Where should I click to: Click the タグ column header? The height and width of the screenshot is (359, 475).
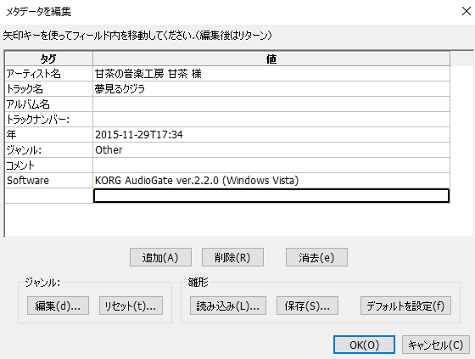(x=49, y=59)
